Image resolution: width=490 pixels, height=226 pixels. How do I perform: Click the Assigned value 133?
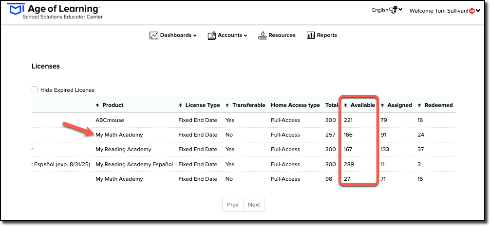[385, 149]
